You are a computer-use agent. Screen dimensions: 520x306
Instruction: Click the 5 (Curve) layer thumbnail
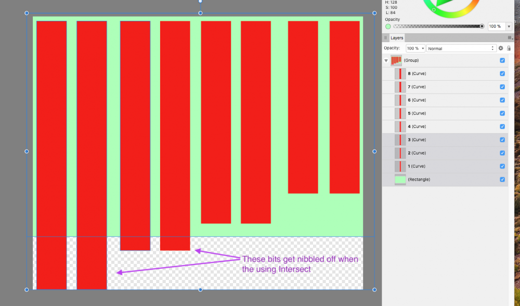[x=400, y=113]
